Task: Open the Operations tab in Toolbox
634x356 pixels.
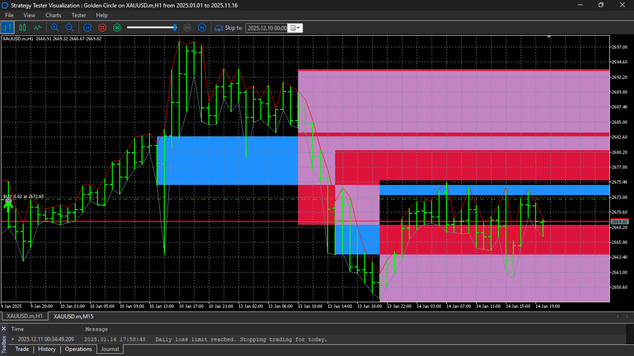Action: 78,349
